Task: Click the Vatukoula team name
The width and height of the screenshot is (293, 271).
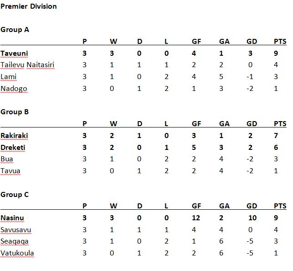Action: [x=17, y=253]
